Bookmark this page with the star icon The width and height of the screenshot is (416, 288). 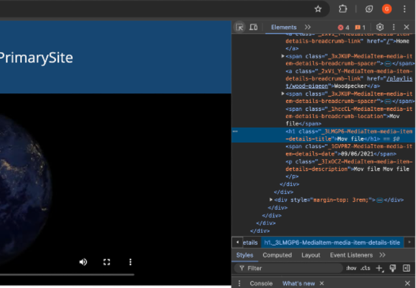318,9
